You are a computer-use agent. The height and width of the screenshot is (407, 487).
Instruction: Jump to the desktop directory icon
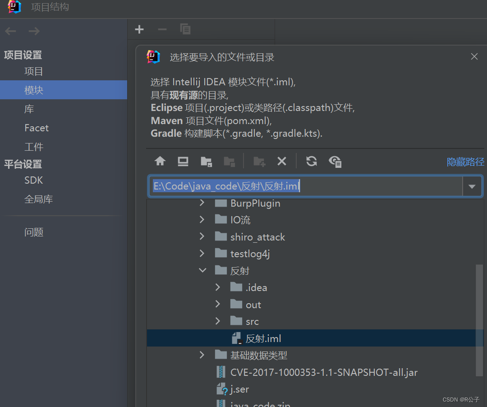tap(183, 161)
